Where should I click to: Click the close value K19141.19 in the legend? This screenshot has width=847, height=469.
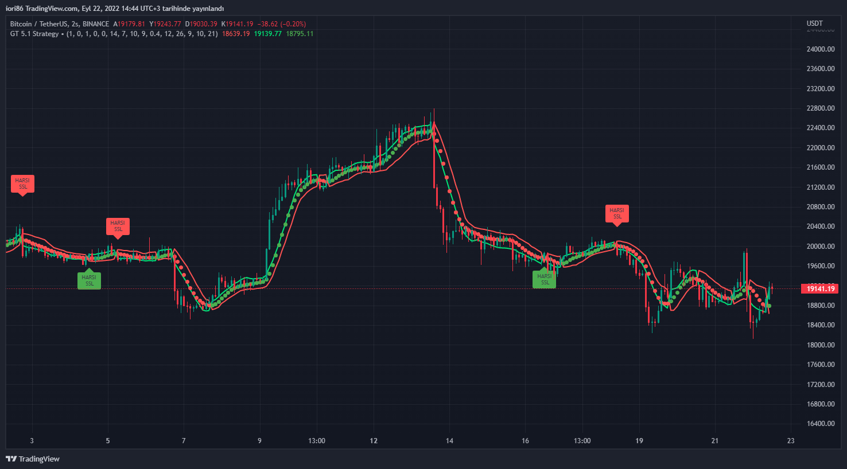238,24
